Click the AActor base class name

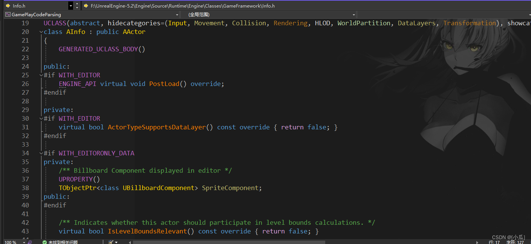point(134,32)
